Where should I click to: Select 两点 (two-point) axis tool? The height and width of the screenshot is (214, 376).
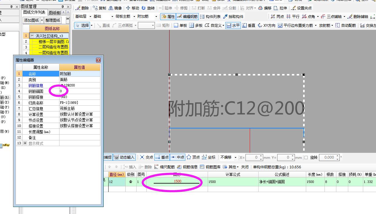(277, 17)
